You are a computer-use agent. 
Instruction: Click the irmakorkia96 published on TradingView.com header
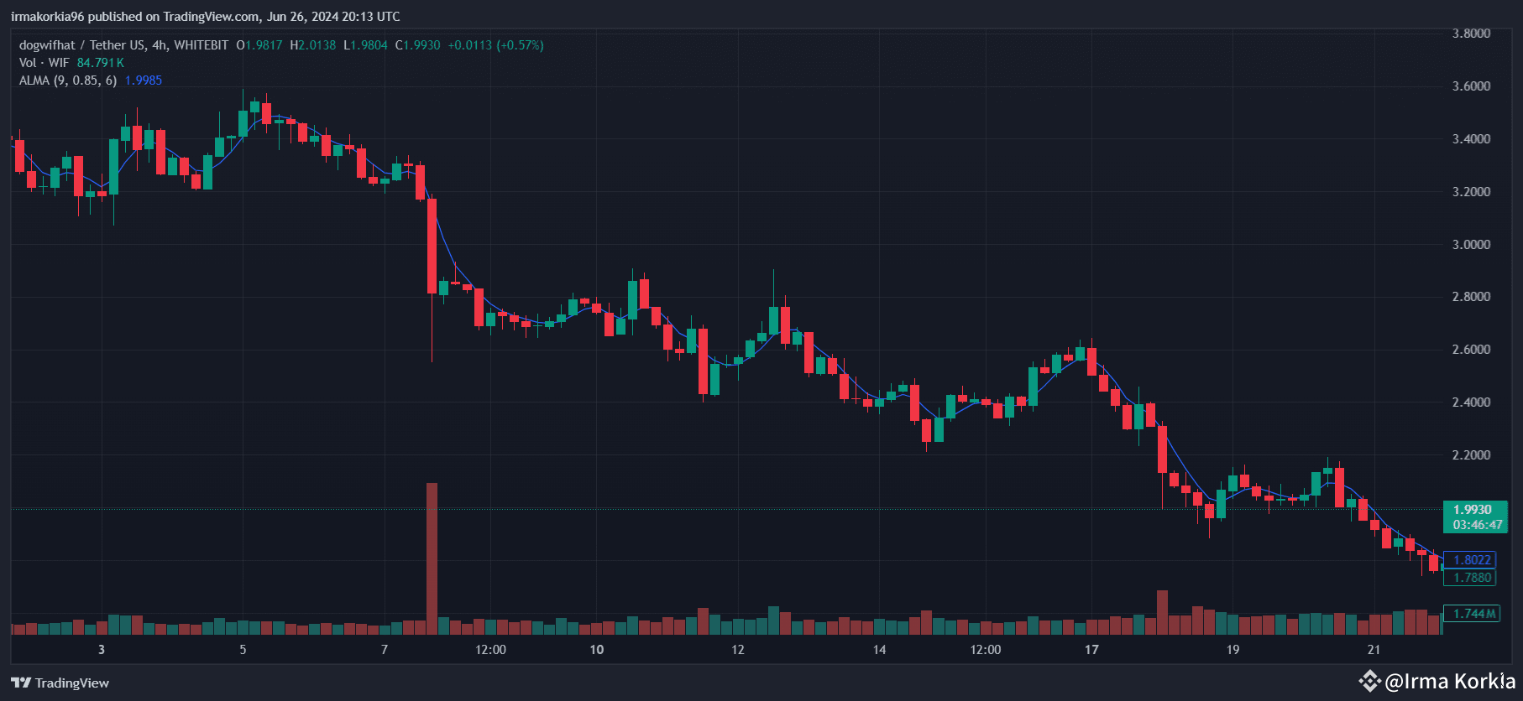206,17
